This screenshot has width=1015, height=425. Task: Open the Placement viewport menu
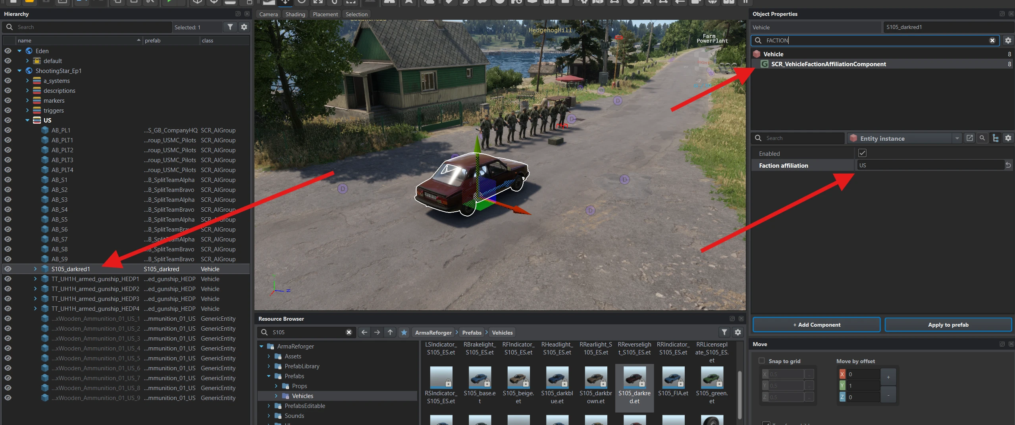pos(325,14)
